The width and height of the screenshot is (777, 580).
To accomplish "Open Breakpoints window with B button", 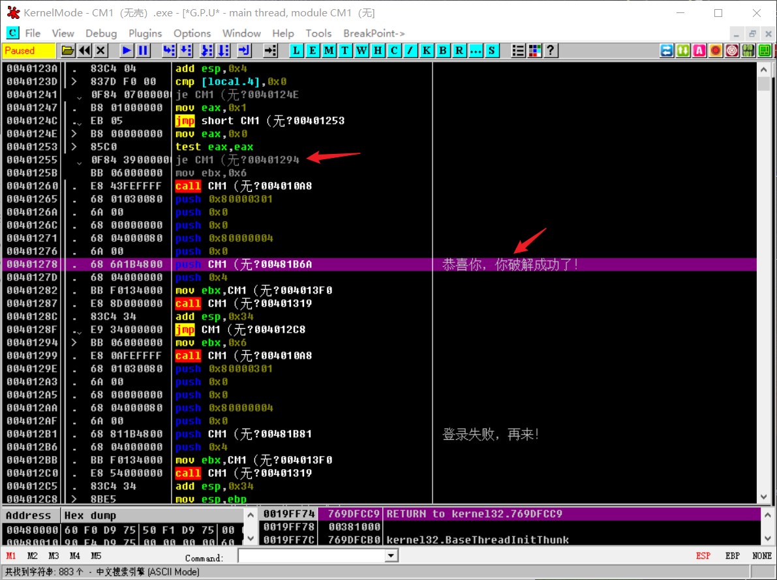I will pos(443,50).
